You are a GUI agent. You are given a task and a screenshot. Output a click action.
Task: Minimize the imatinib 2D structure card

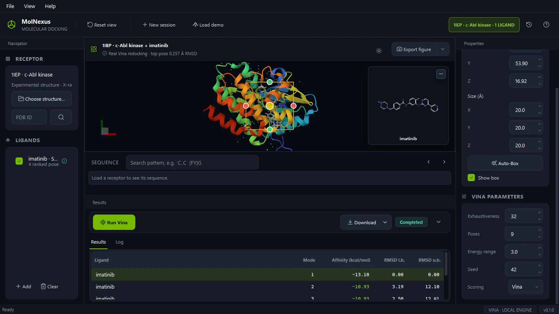click(441, 74)
